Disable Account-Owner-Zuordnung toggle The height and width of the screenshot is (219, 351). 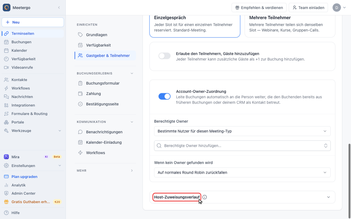(165, 96)
